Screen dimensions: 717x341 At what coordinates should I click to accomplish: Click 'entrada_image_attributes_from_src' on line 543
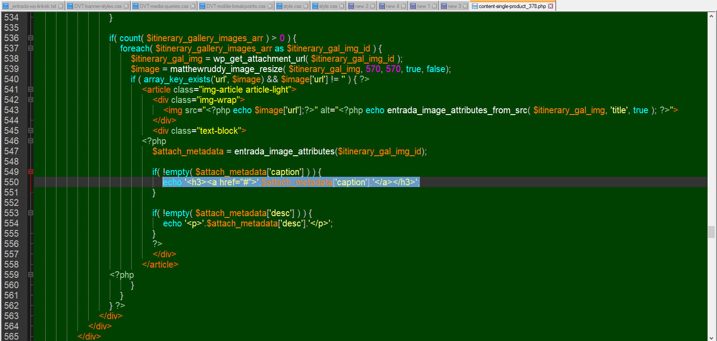[x=457, y=110]
